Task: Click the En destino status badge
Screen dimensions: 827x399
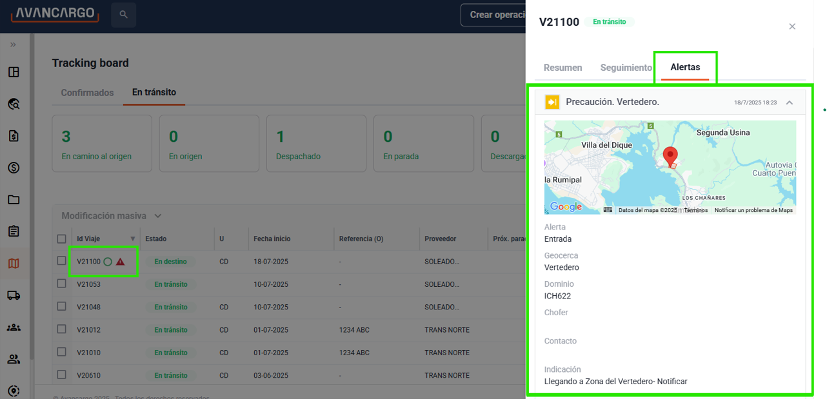Action: point(170,262)
